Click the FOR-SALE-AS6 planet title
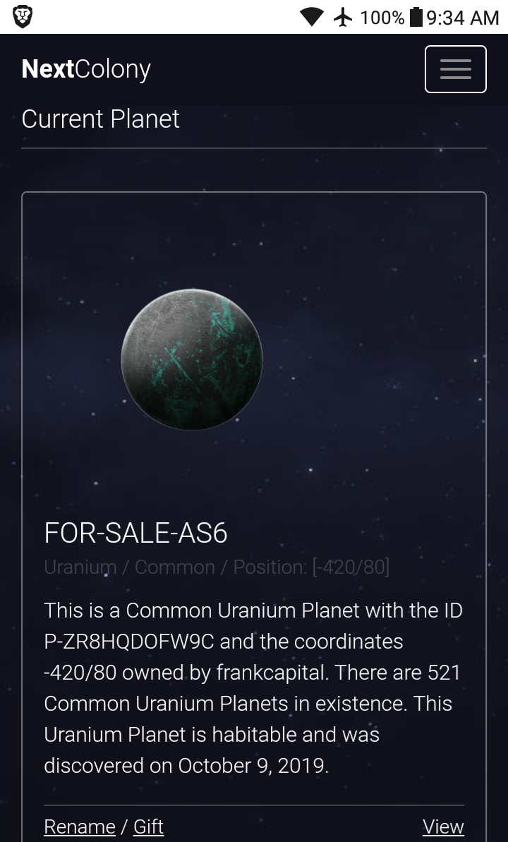Viewport: 508px width, 842px height. (x=135, y=533)
